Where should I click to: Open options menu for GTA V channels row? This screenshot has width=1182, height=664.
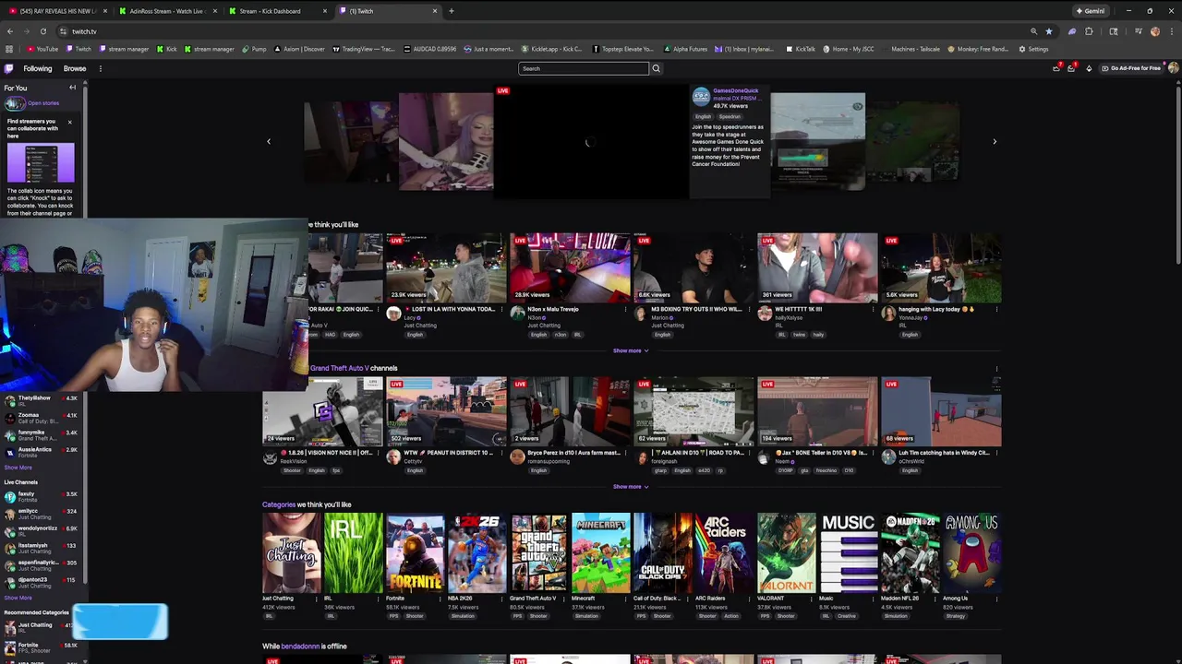(x=996, y=368)
